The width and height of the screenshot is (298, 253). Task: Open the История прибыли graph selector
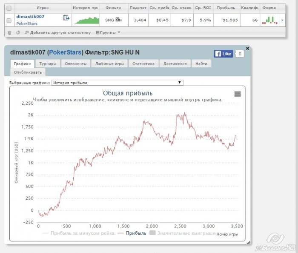[117, 83]
